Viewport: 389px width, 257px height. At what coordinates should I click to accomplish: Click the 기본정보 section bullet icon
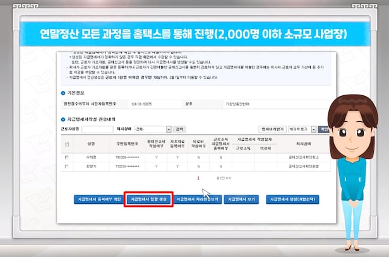[x=63, y=90]
